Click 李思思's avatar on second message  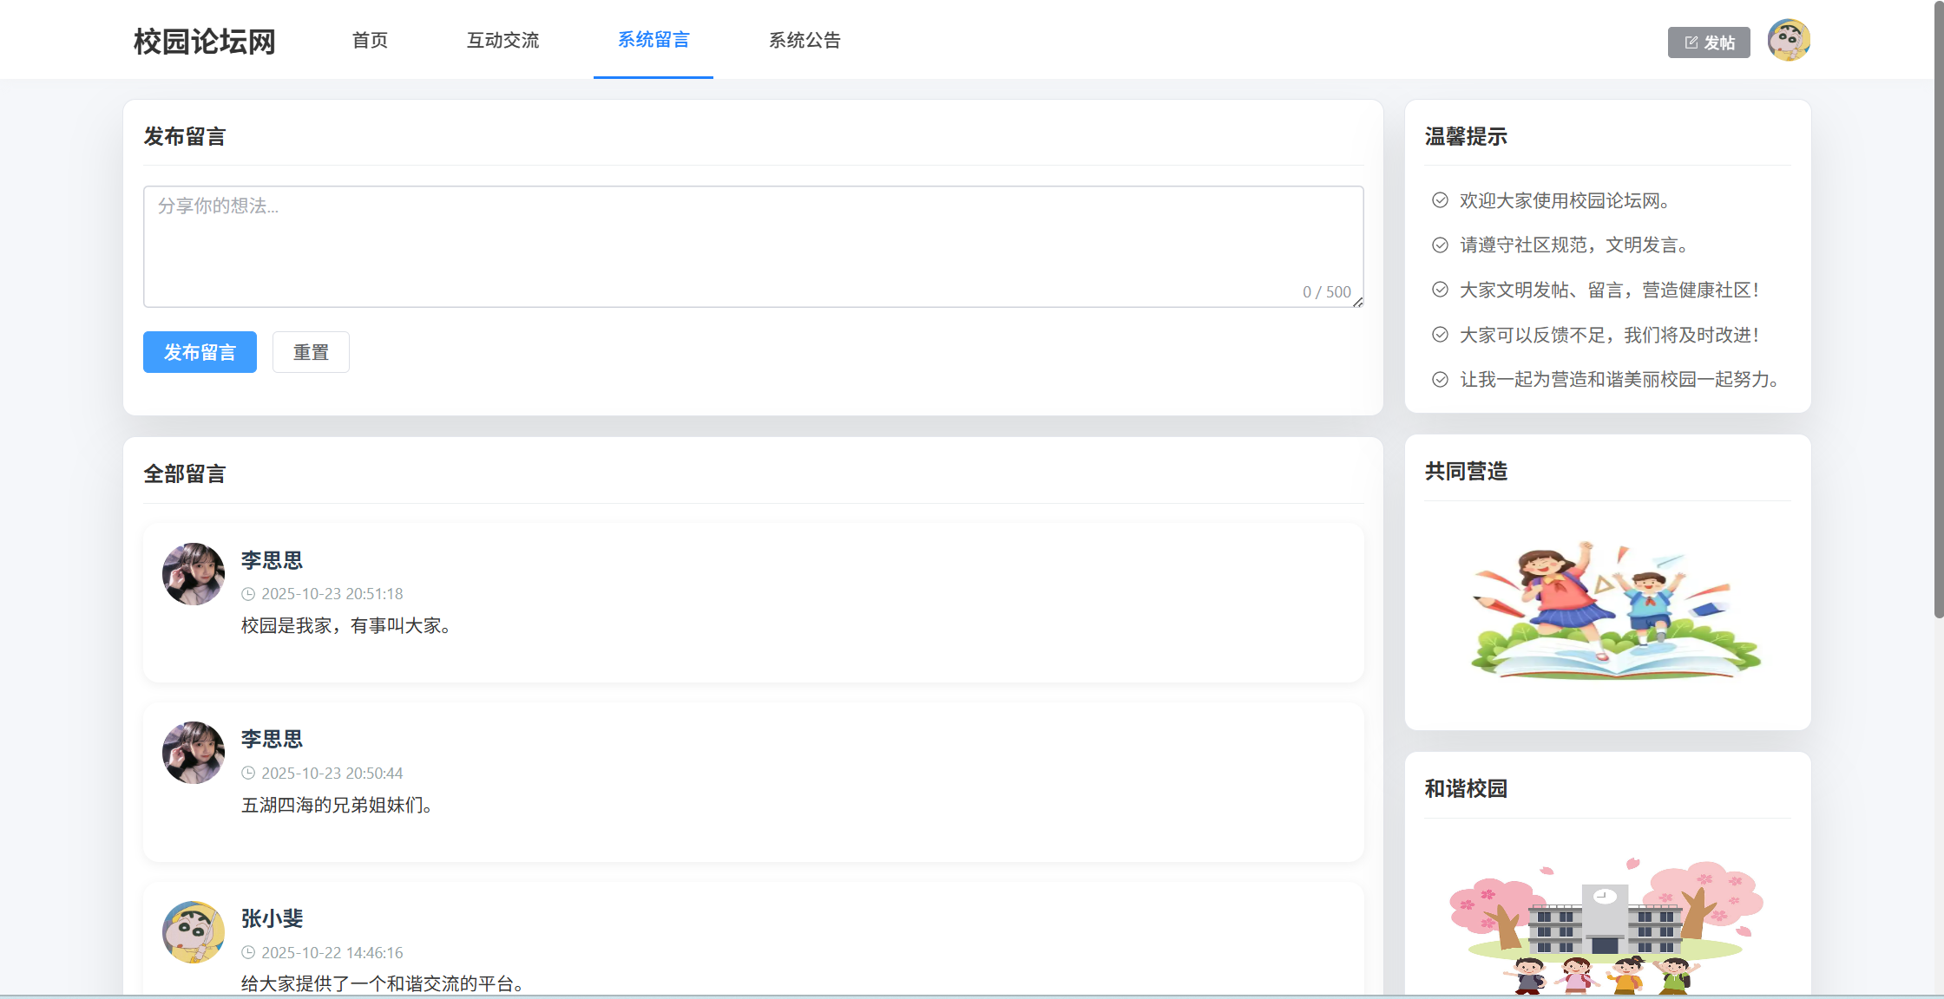click(x=194, y=753)
